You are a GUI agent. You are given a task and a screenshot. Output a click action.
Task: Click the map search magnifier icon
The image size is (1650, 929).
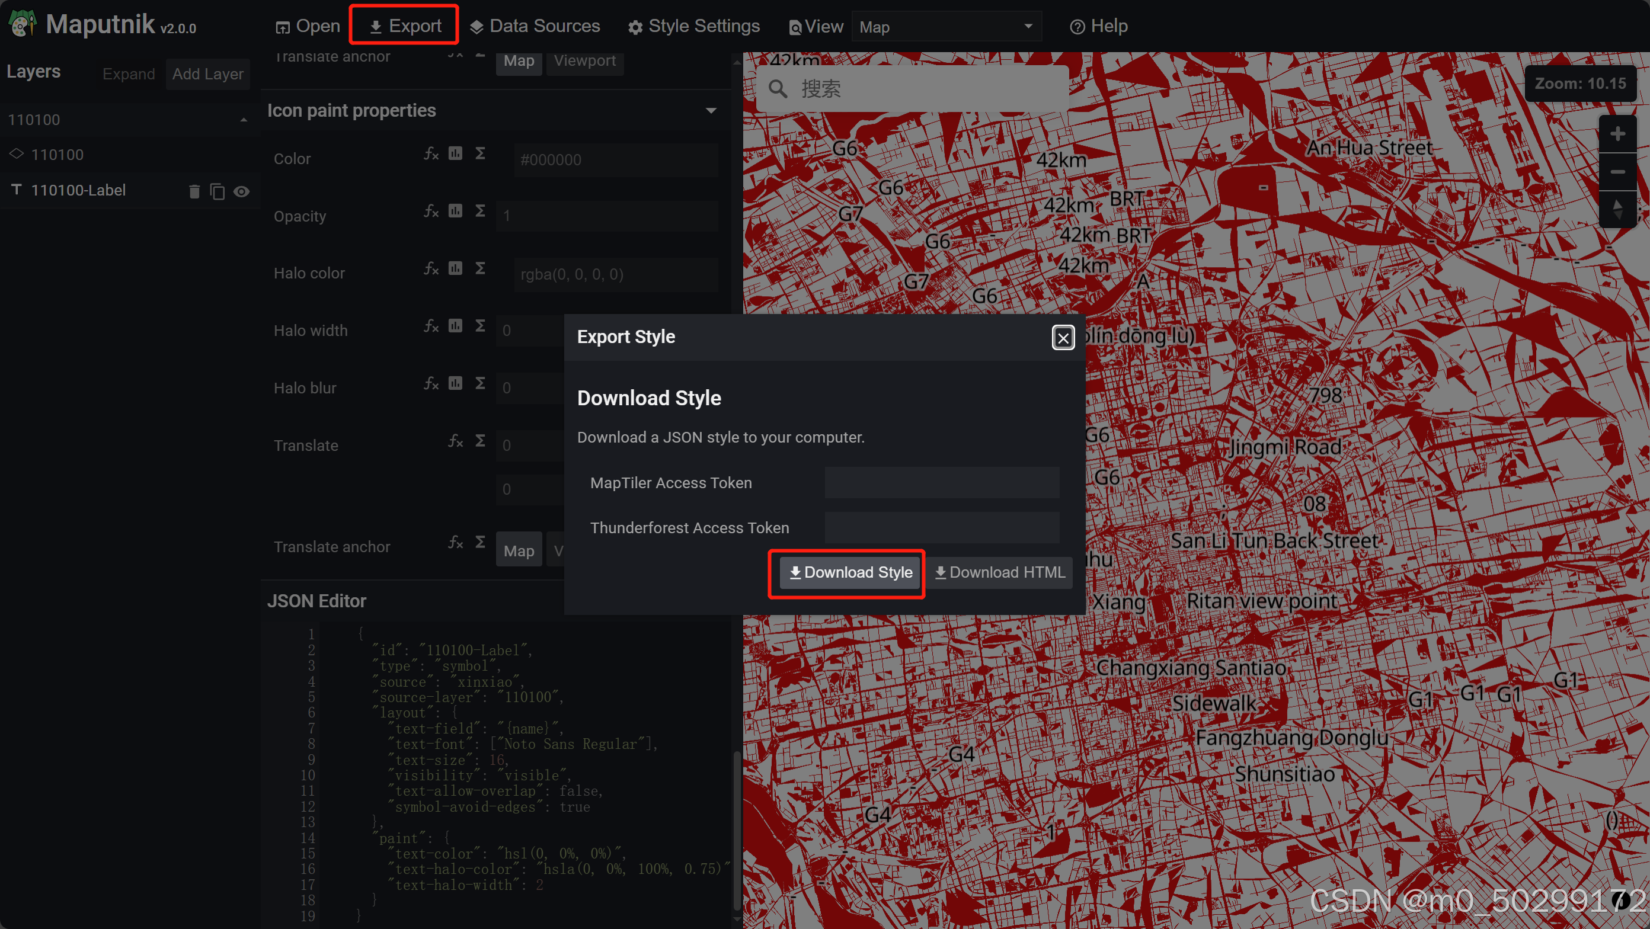pos(778,89)
